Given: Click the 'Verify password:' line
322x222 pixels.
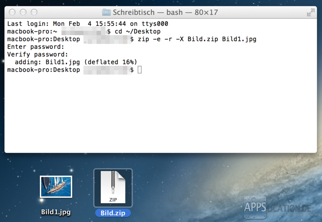Looking at the screenshot, I should pos(38,54).
